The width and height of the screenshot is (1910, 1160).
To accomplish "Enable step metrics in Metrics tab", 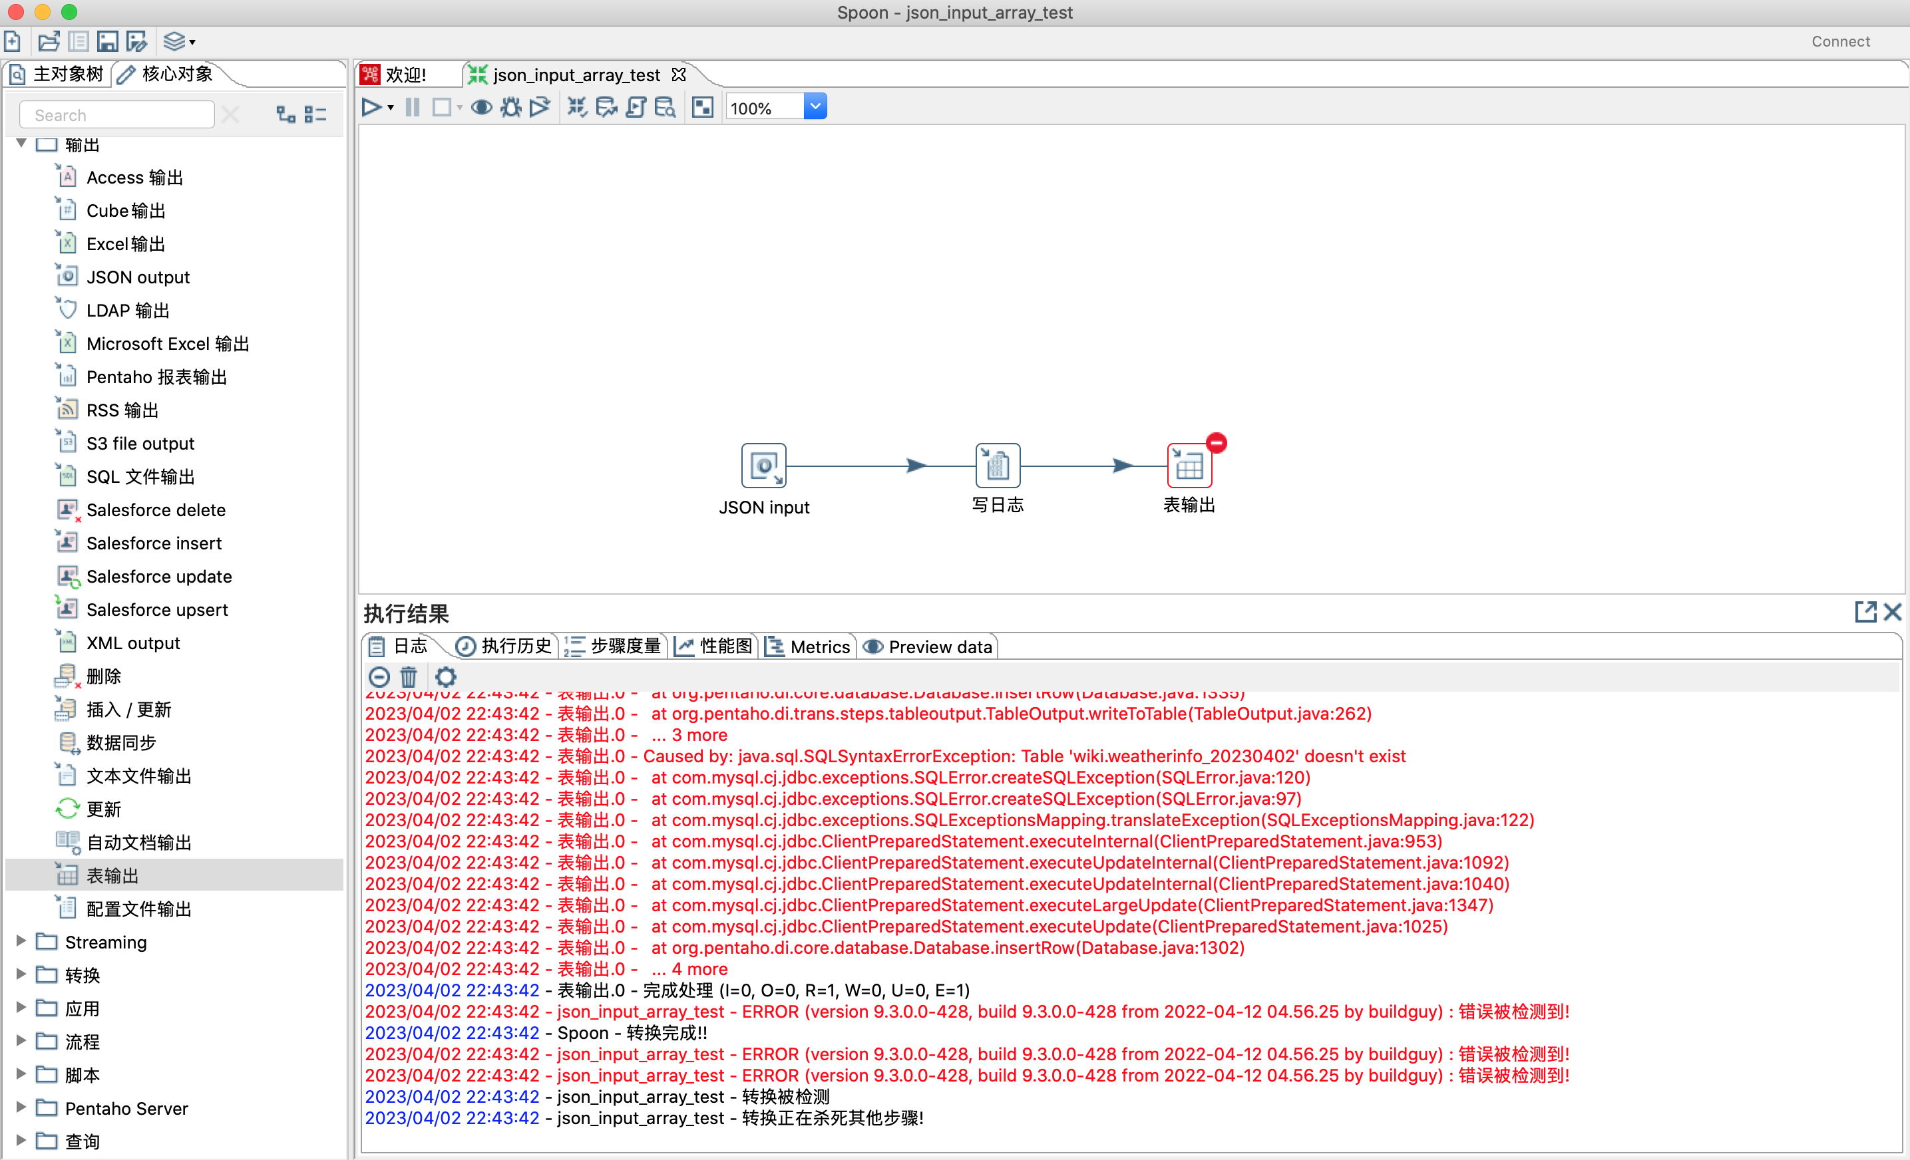I will (x=815, y=645).
